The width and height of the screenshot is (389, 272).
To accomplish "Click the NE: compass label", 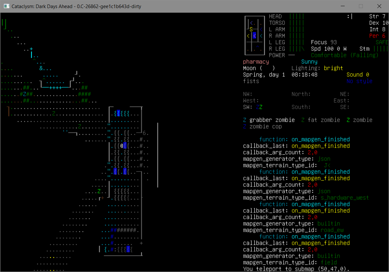I will tap(345, 94).
